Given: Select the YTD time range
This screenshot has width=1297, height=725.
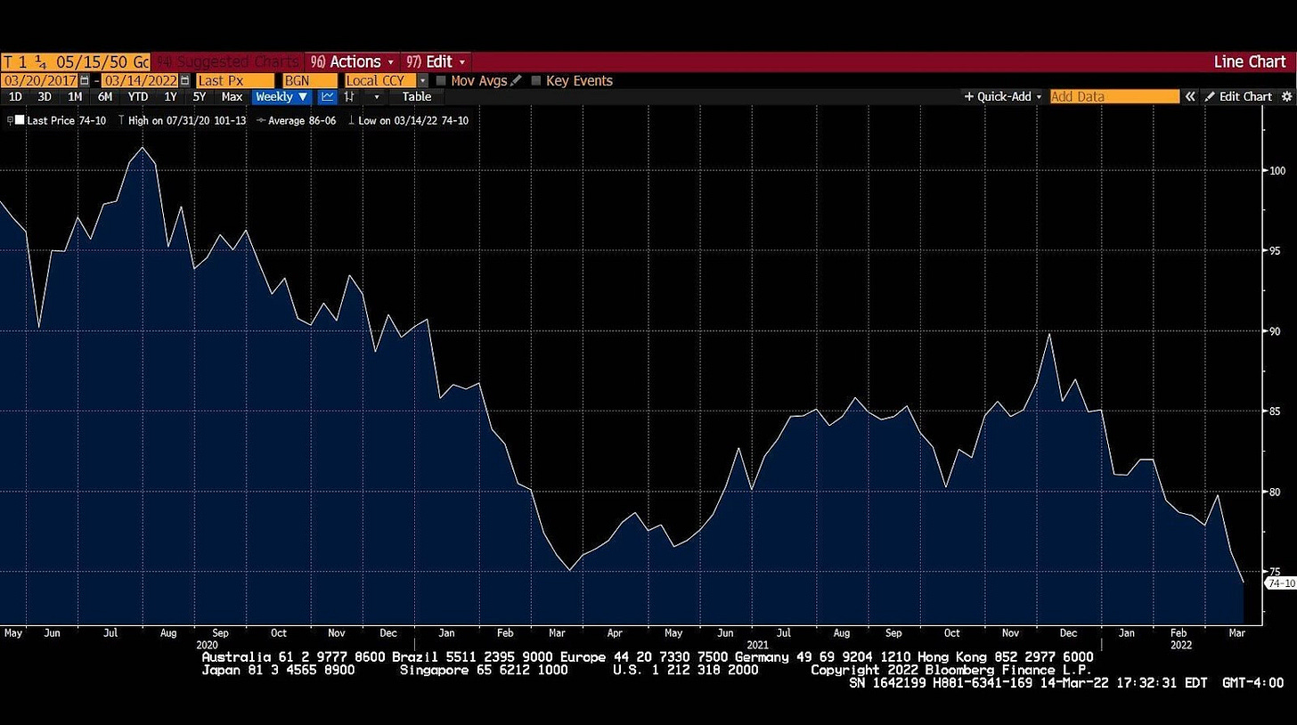Looking at the screenshot, I should click(138, 96).
